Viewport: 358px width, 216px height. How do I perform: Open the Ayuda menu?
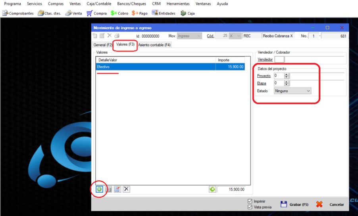click(222, 4)
